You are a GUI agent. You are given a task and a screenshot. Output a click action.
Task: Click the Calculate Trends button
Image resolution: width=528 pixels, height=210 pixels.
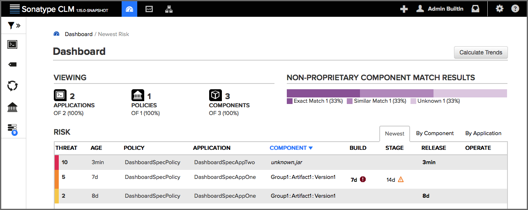[x=481, y=52]
